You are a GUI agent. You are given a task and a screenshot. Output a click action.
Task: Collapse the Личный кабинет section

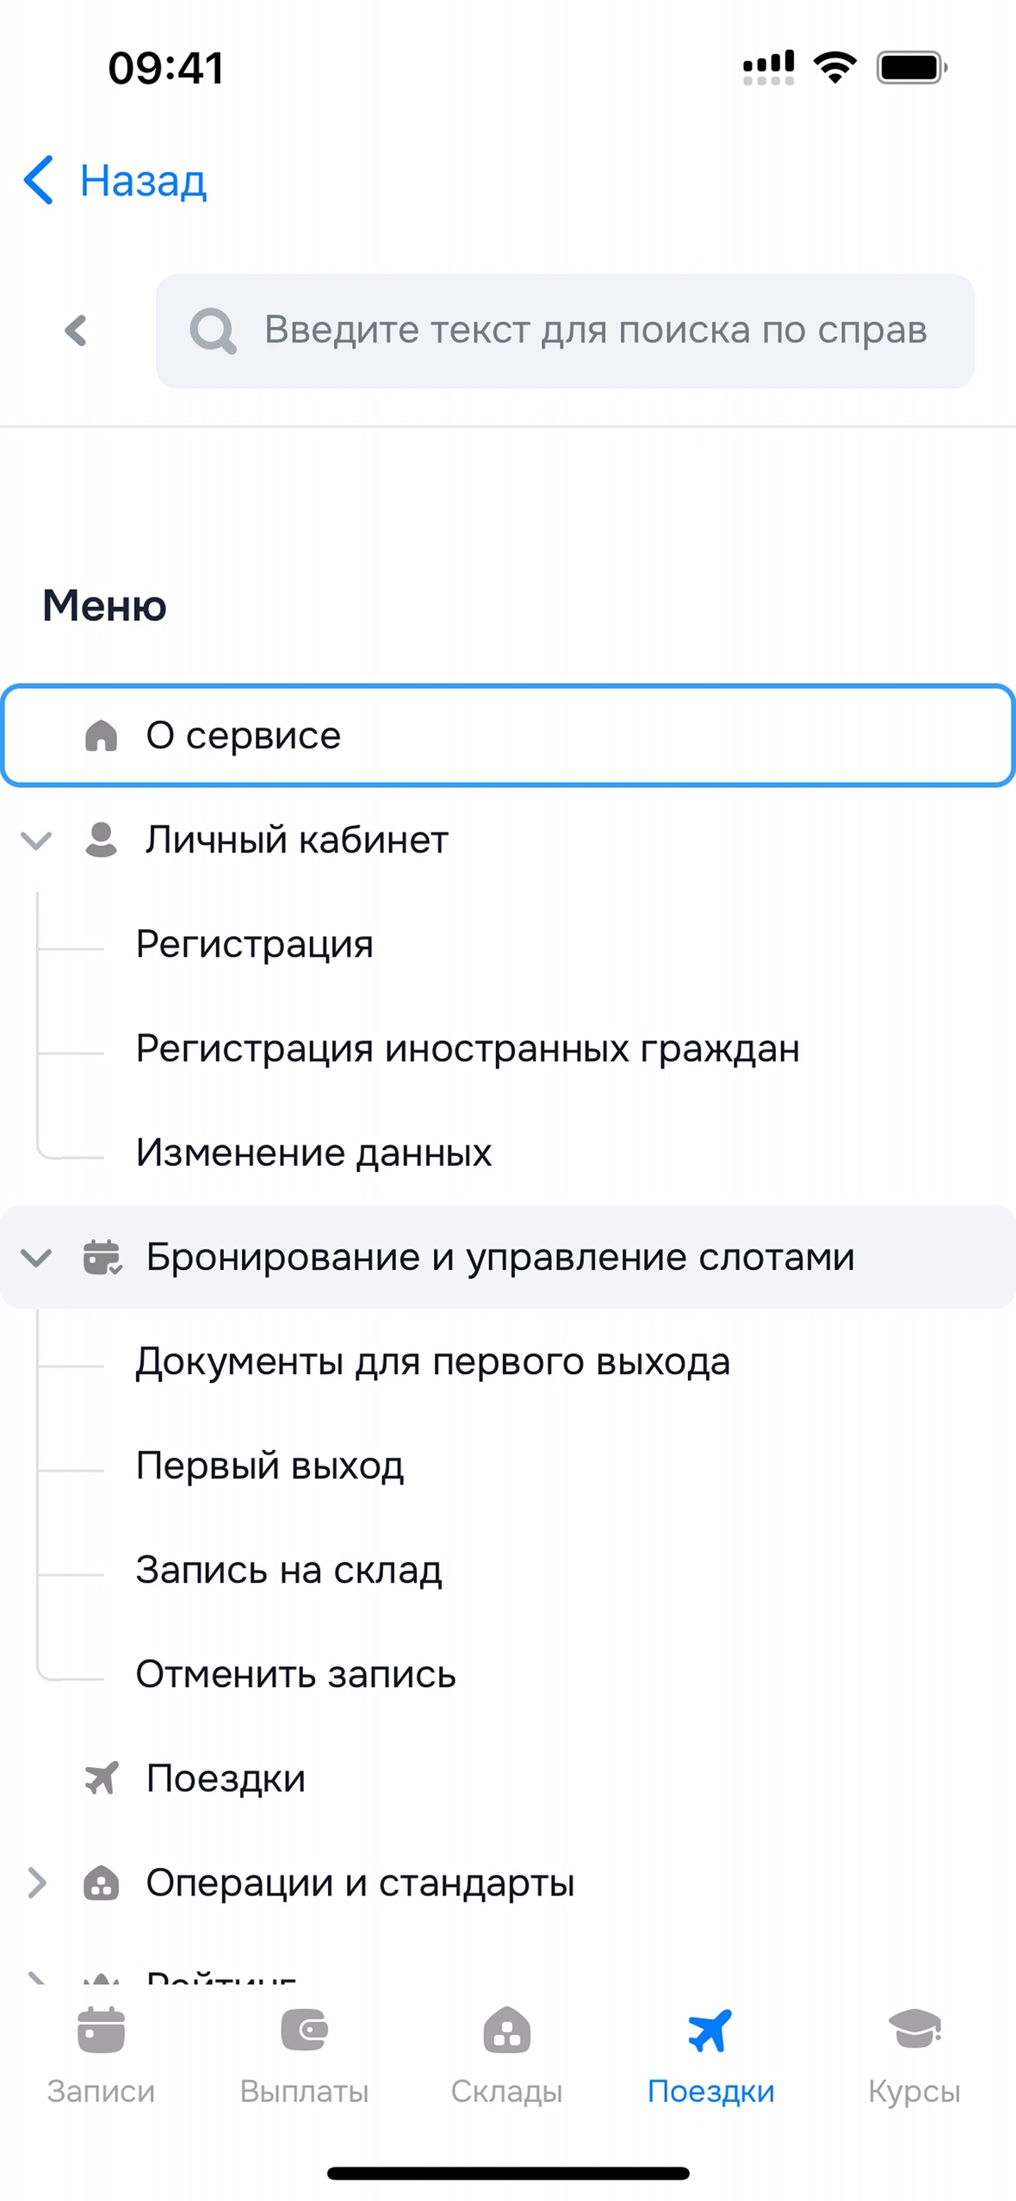coord(36,840)
